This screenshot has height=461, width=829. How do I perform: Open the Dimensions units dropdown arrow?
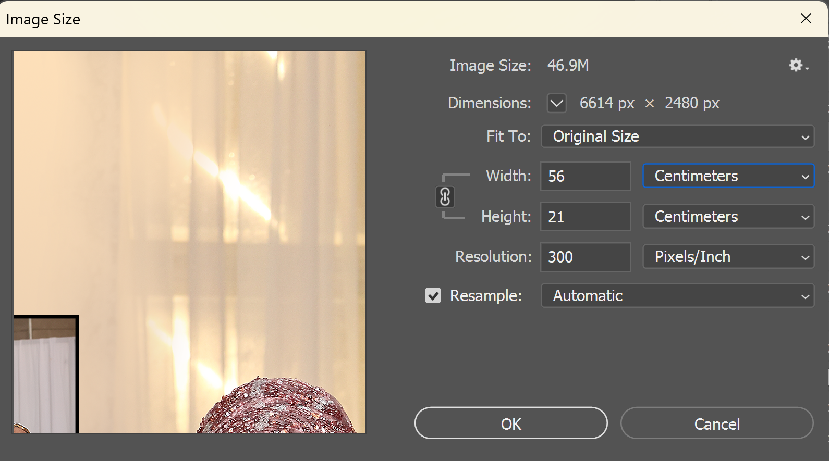click(556, 103)
